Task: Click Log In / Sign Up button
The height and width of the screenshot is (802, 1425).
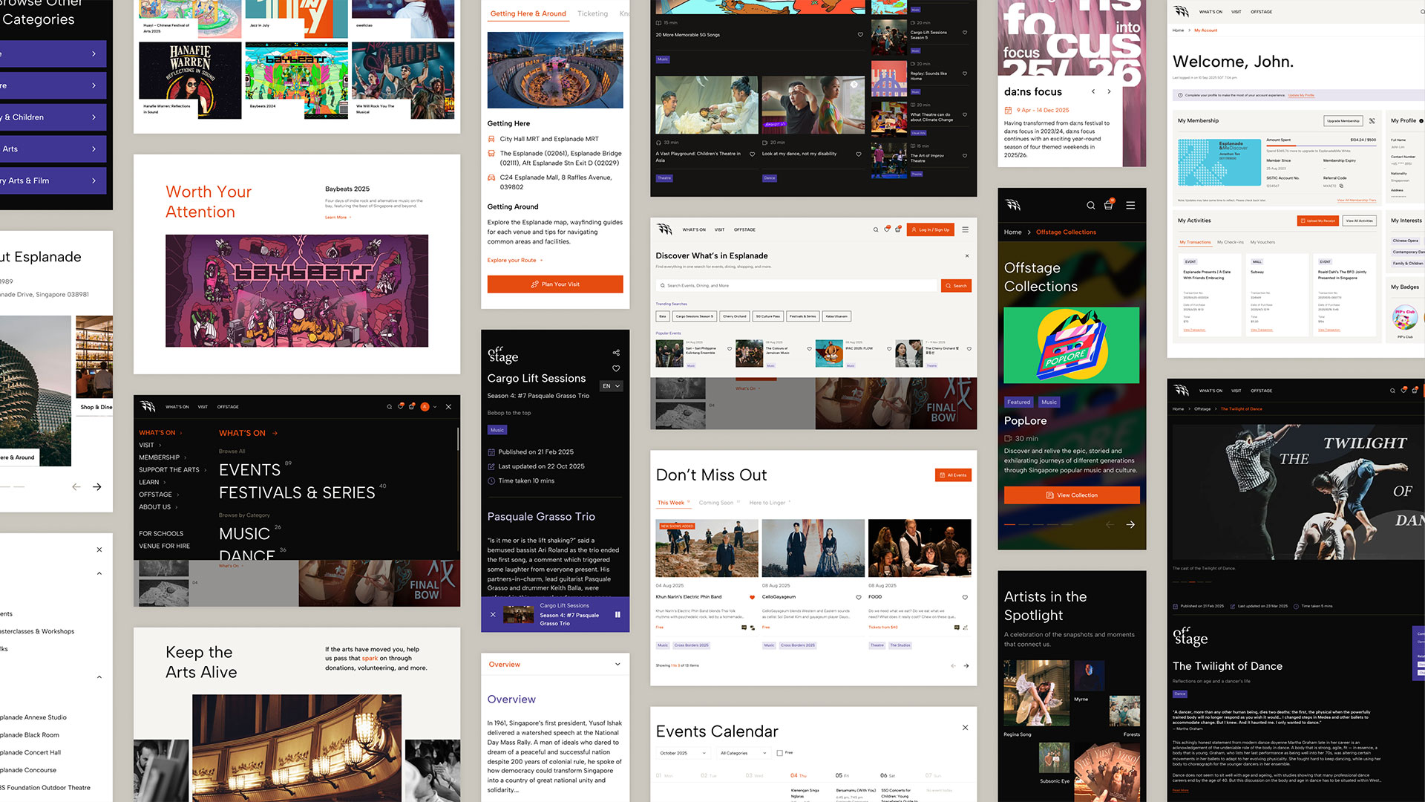Action: (x=931, y=229)
